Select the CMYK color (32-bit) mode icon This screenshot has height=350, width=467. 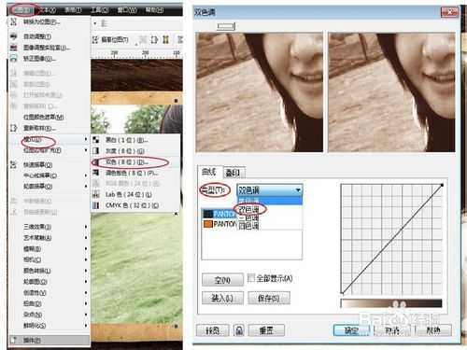coord(96,205)
